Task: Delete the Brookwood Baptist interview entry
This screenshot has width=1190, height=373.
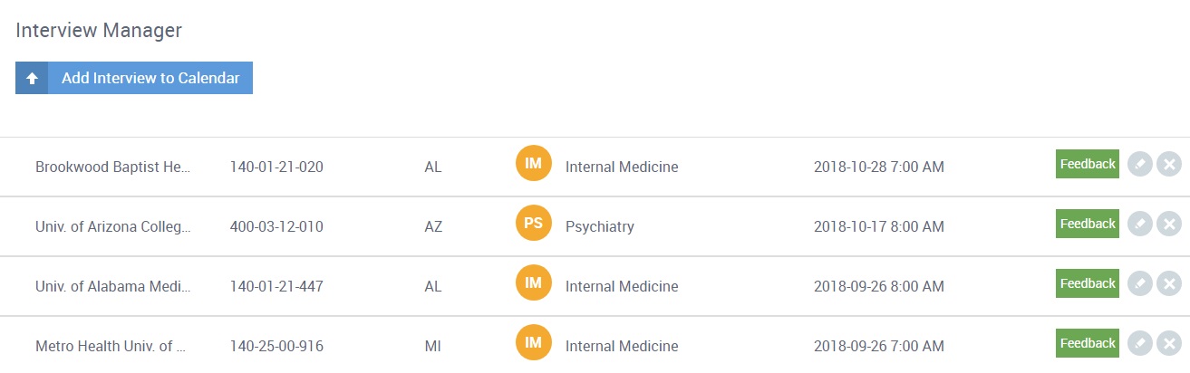Action: coord(1169,165)
